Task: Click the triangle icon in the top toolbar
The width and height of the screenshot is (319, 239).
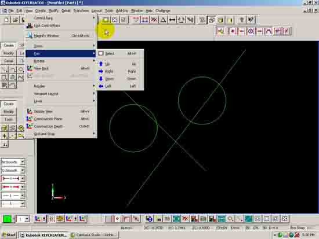Action: pyautogui.click(x=163, y=20)
